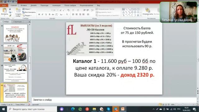This screenshot has height=112, width=199.
Task: Toggle Italic (К) formatting
Action: tap(43, 15)
